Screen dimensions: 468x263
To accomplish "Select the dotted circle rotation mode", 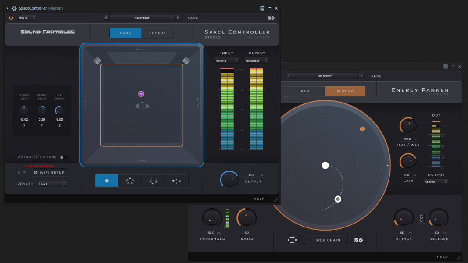I will pos(153,181).
